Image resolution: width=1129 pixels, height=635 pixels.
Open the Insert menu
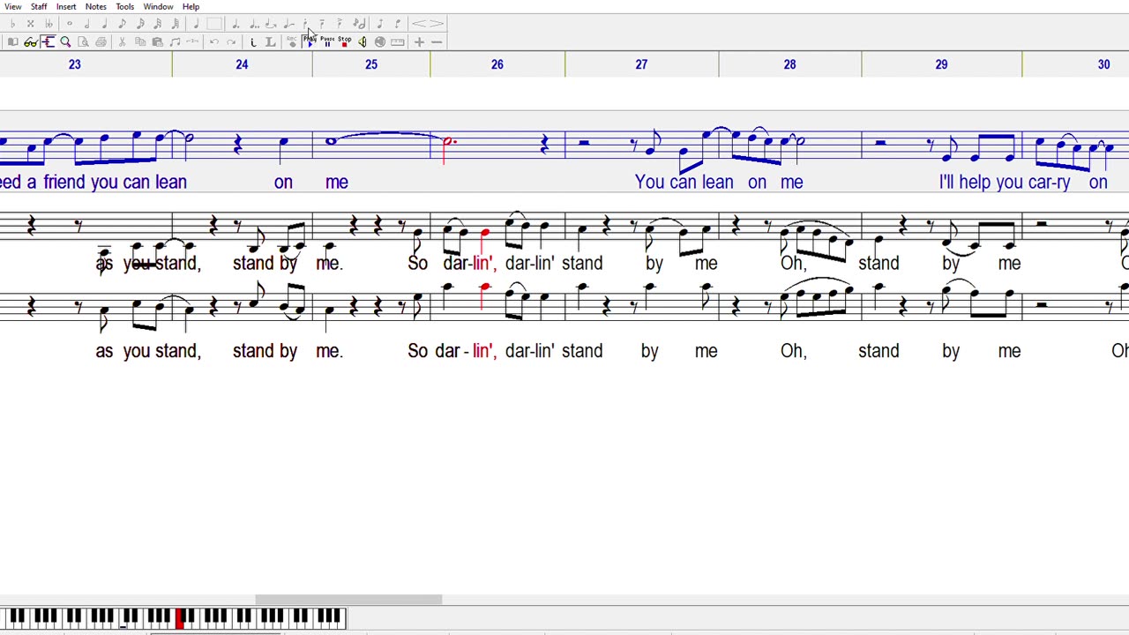point(66,6)
